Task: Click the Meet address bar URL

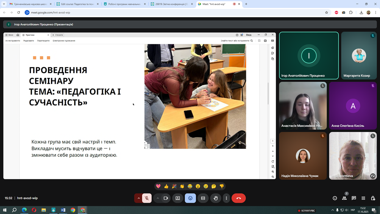Action: click(51, 12)
